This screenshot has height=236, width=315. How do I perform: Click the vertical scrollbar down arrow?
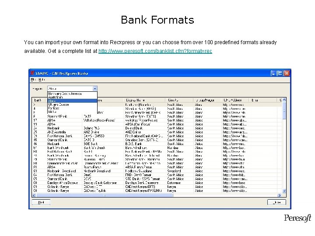284,191
